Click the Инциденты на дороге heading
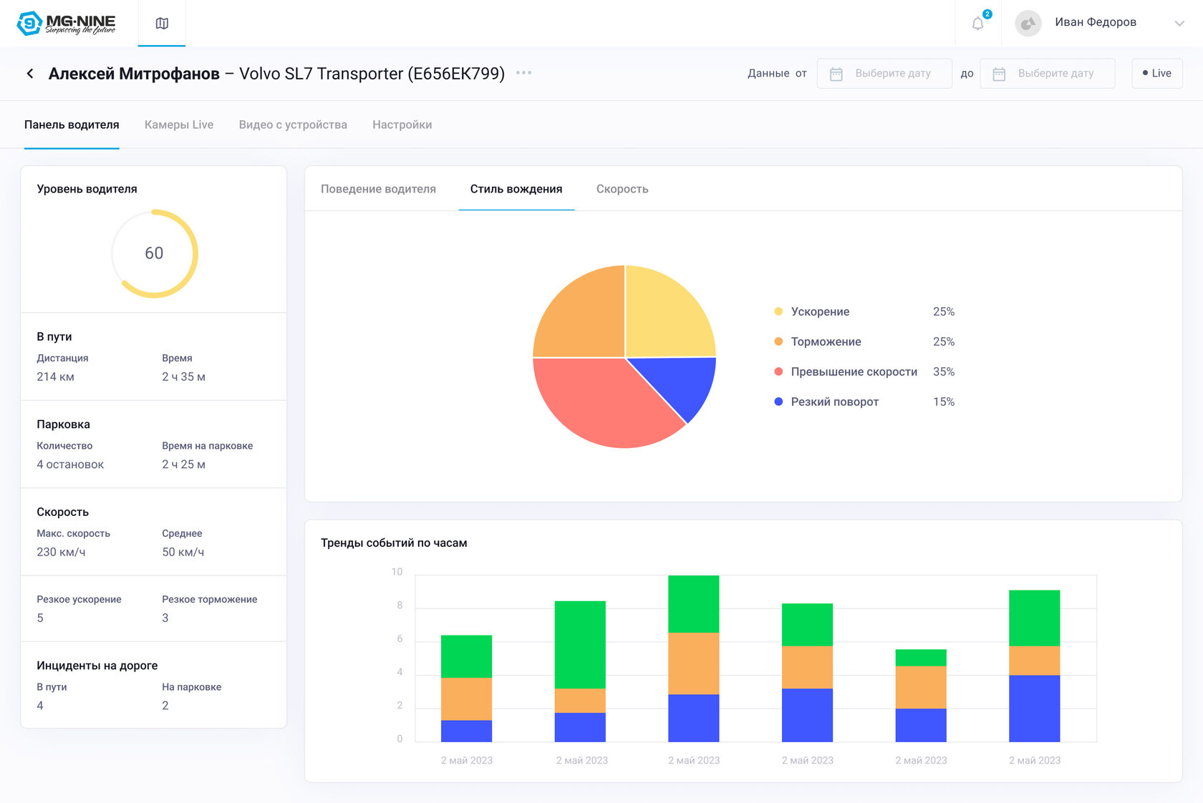1203x803 pixels. [97, 666]
